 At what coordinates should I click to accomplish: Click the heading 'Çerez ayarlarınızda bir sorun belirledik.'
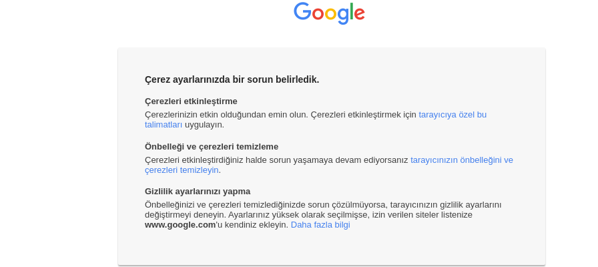[x=232, y=79]
